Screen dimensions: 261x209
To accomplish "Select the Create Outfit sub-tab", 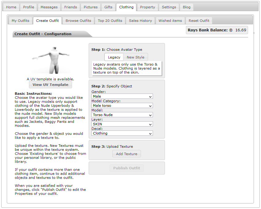I will coord(47,21).
